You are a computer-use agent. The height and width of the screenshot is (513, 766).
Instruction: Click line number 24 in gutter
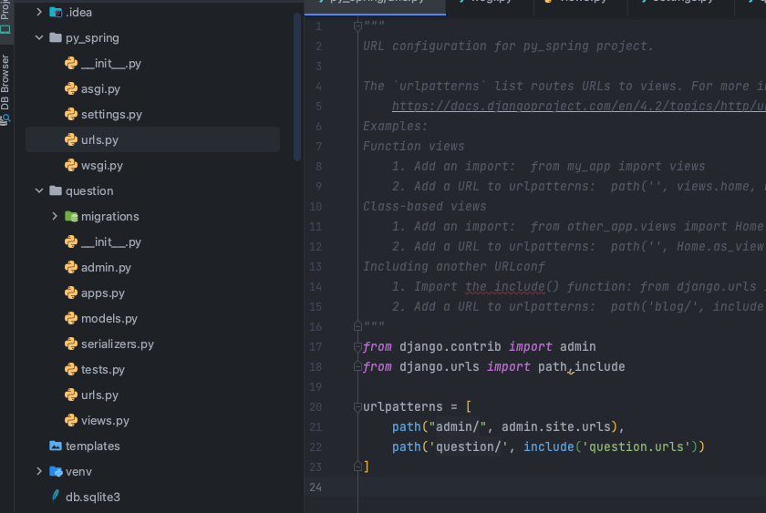316,487
